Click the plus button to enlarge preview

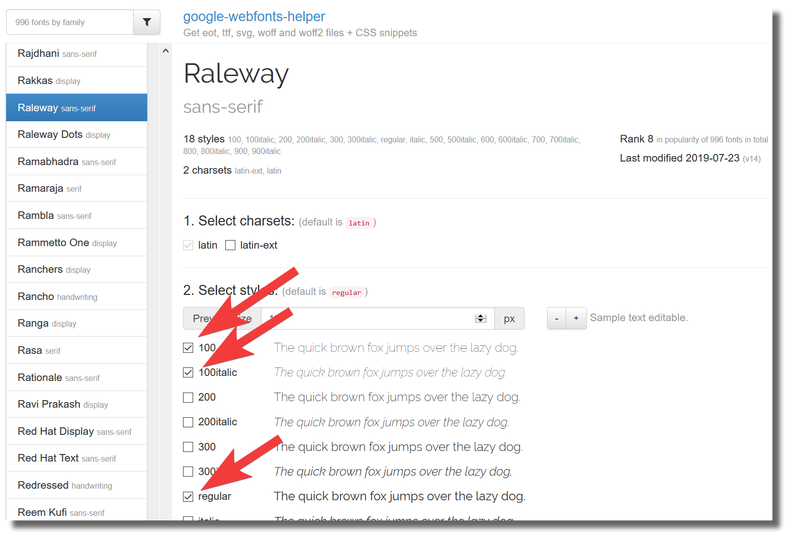(x=576, y=318)
